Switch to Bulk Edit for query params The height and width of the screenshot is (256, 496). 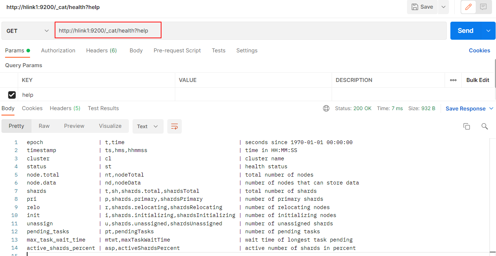click(x=478, y=80)
